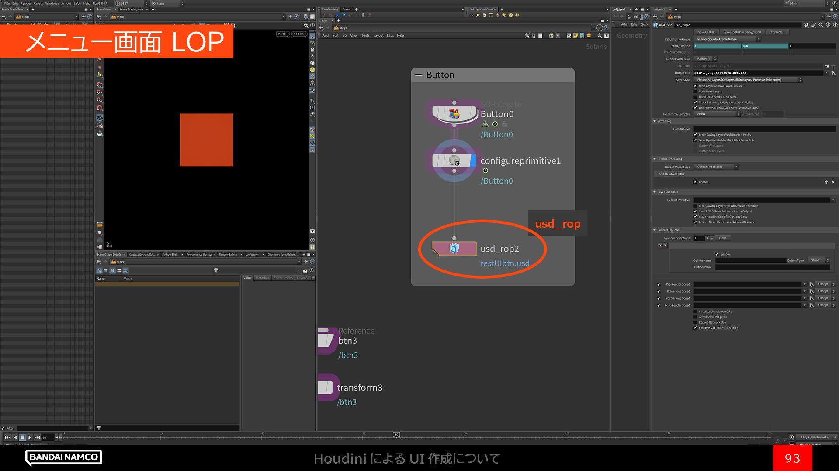This screenshot has height=471, width=839.
Task: Click the Play forward button in playbar
Action: point(30,437)
